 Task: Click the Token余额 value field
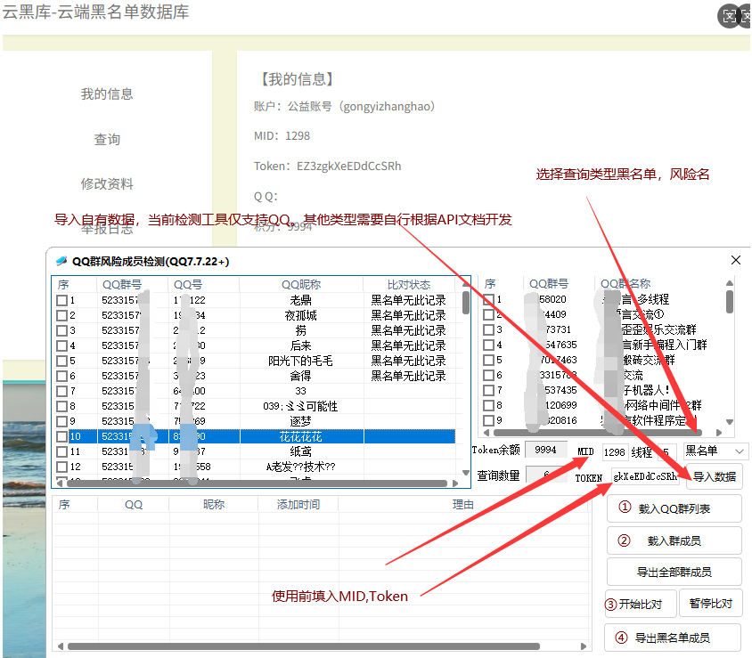pyautogui.click(x=546, y=450)
